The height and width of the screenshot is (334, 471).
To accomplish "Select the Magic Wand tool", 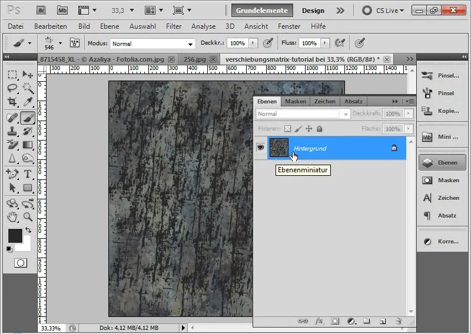I will pyautogui.click(x=28, y=88).
